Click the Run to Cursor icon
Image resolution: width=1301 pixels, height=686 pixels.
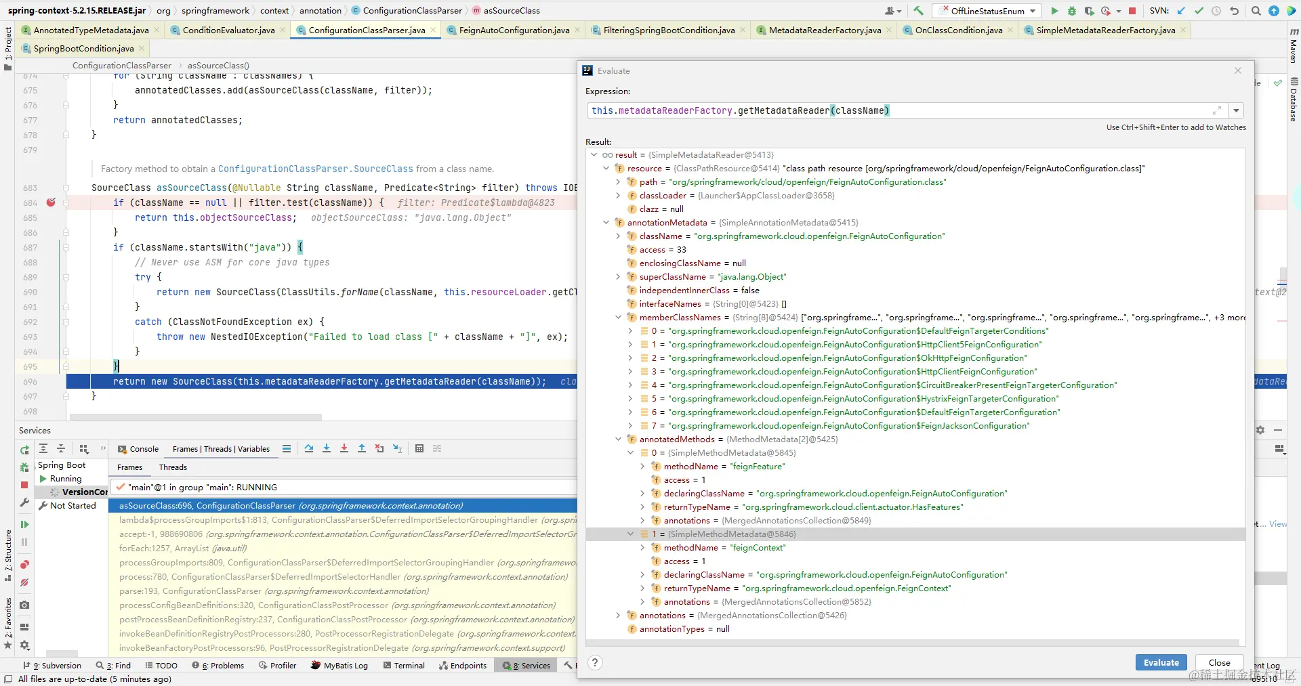tap(398, 448)
